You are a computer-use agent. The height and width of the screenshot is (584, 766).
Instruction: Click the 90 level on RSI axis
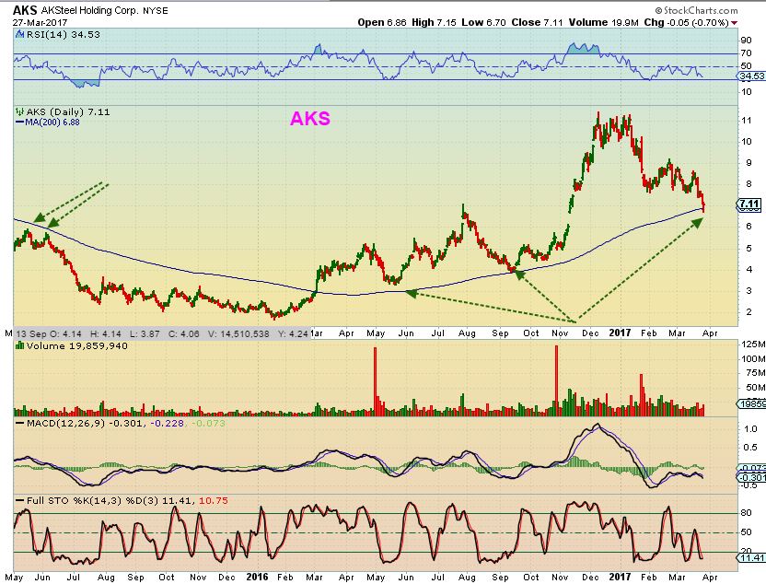(746, 41)
